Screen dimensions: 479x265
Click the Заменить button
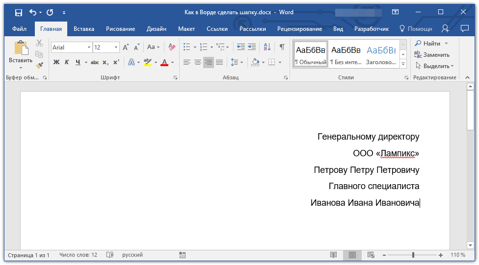(x=432, y=55)
